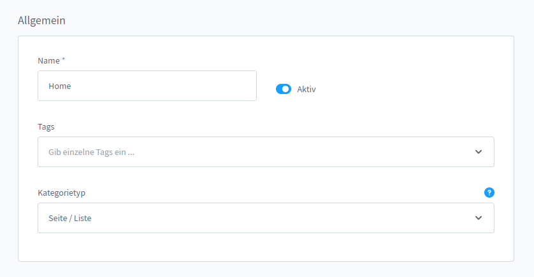Click the Tags field chevron arrow
534x277 pixels.
[x=479, y=152]
